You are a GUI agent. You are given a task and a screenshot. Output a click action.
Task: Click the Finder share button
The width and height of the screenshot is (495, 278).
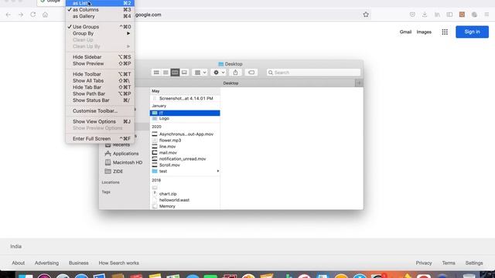235,73
